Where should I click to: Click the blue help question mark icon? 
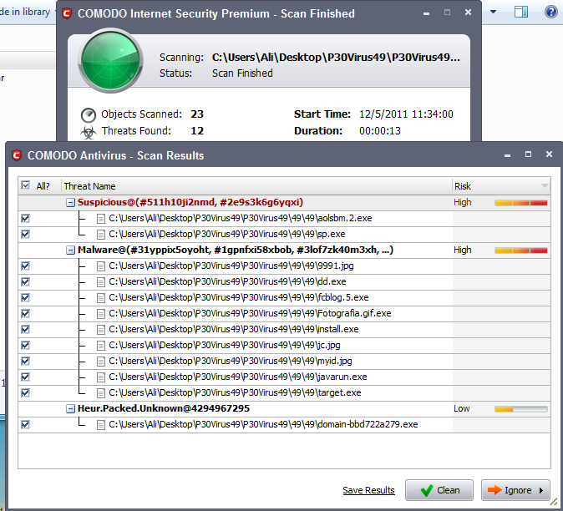[550, 12]
